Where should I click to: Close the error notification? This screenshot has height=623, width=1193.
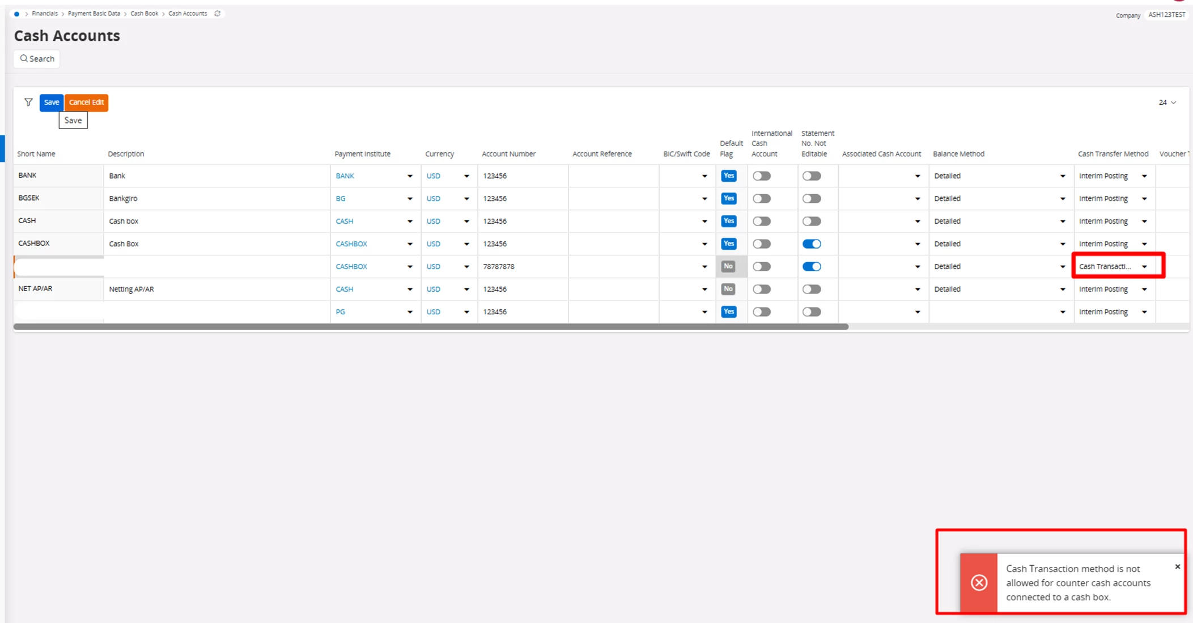[x=1177, y=567]
